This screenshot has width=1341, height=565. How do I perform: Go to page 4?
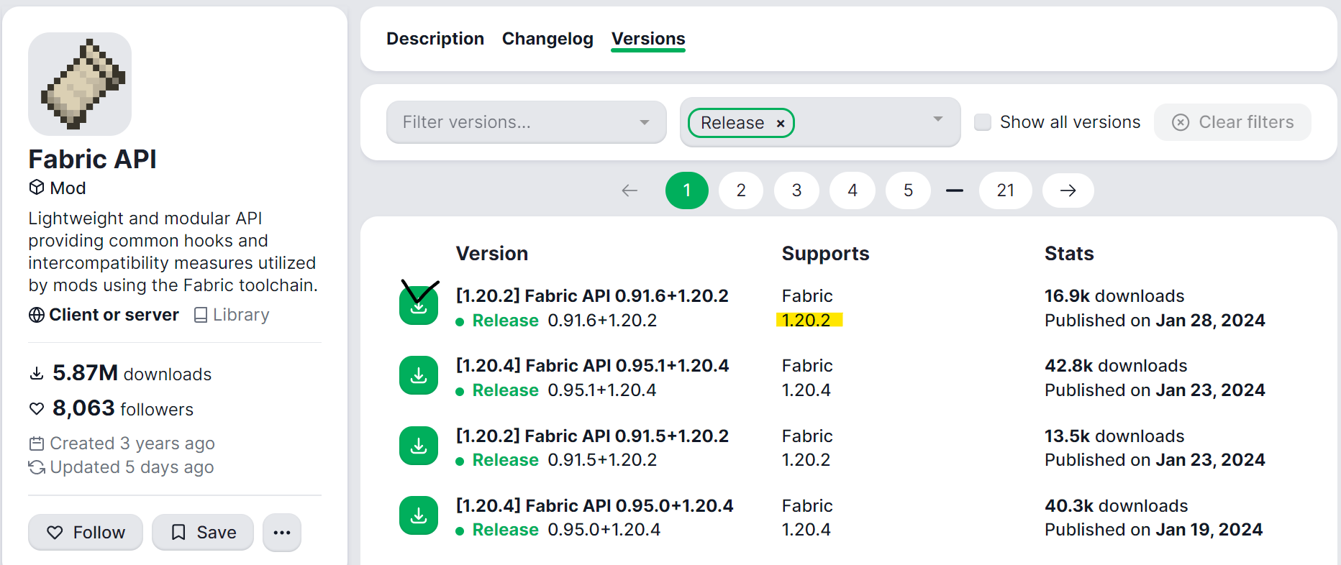pyautogui.click(x=853, y=190)
